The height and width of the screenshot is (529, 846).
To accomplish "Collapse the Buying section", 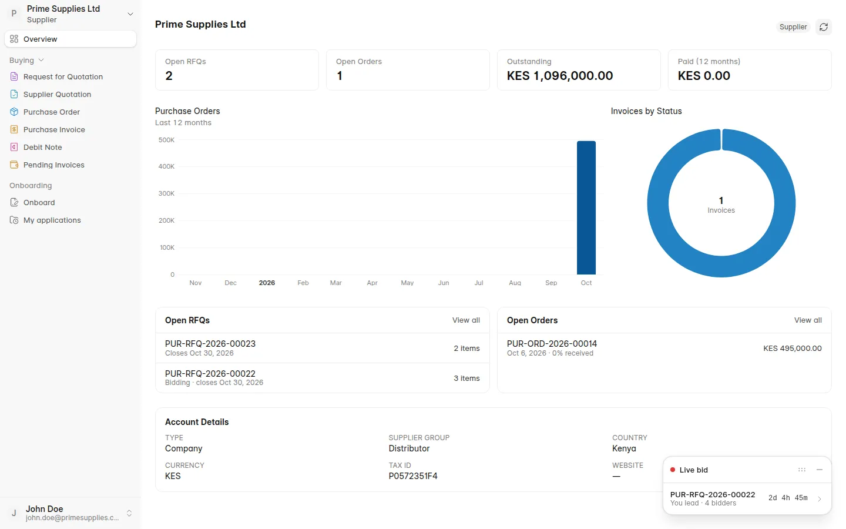I will point(26,60).
